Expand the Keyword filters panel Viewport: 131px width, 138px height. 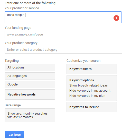92,69
